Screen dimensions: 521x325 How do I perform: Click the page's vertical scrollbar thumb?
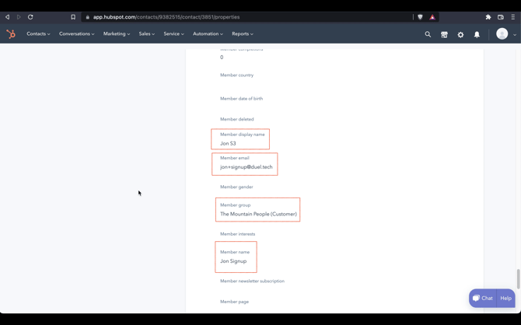(518, 278)
